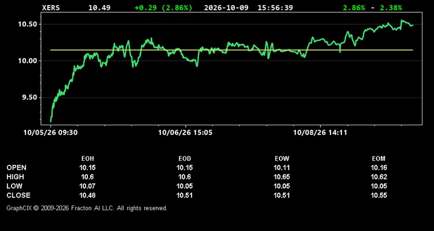Click the EOD HIGH value 10.6
434x231 pixels.
[185, 177]
